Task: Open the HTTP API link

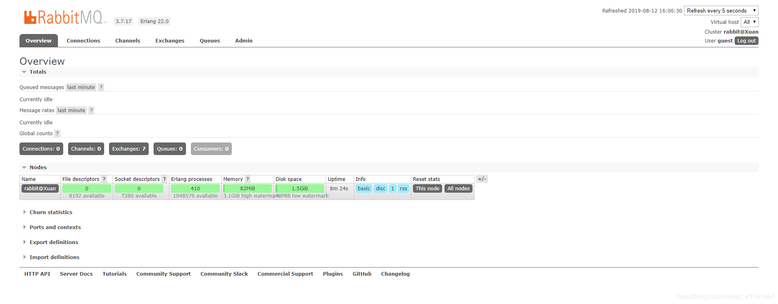Action: pos(37,274)
